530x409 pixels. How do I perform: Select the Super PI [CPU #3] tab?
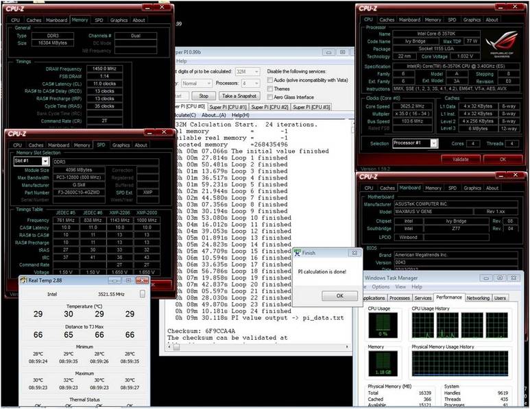(311, 107)
